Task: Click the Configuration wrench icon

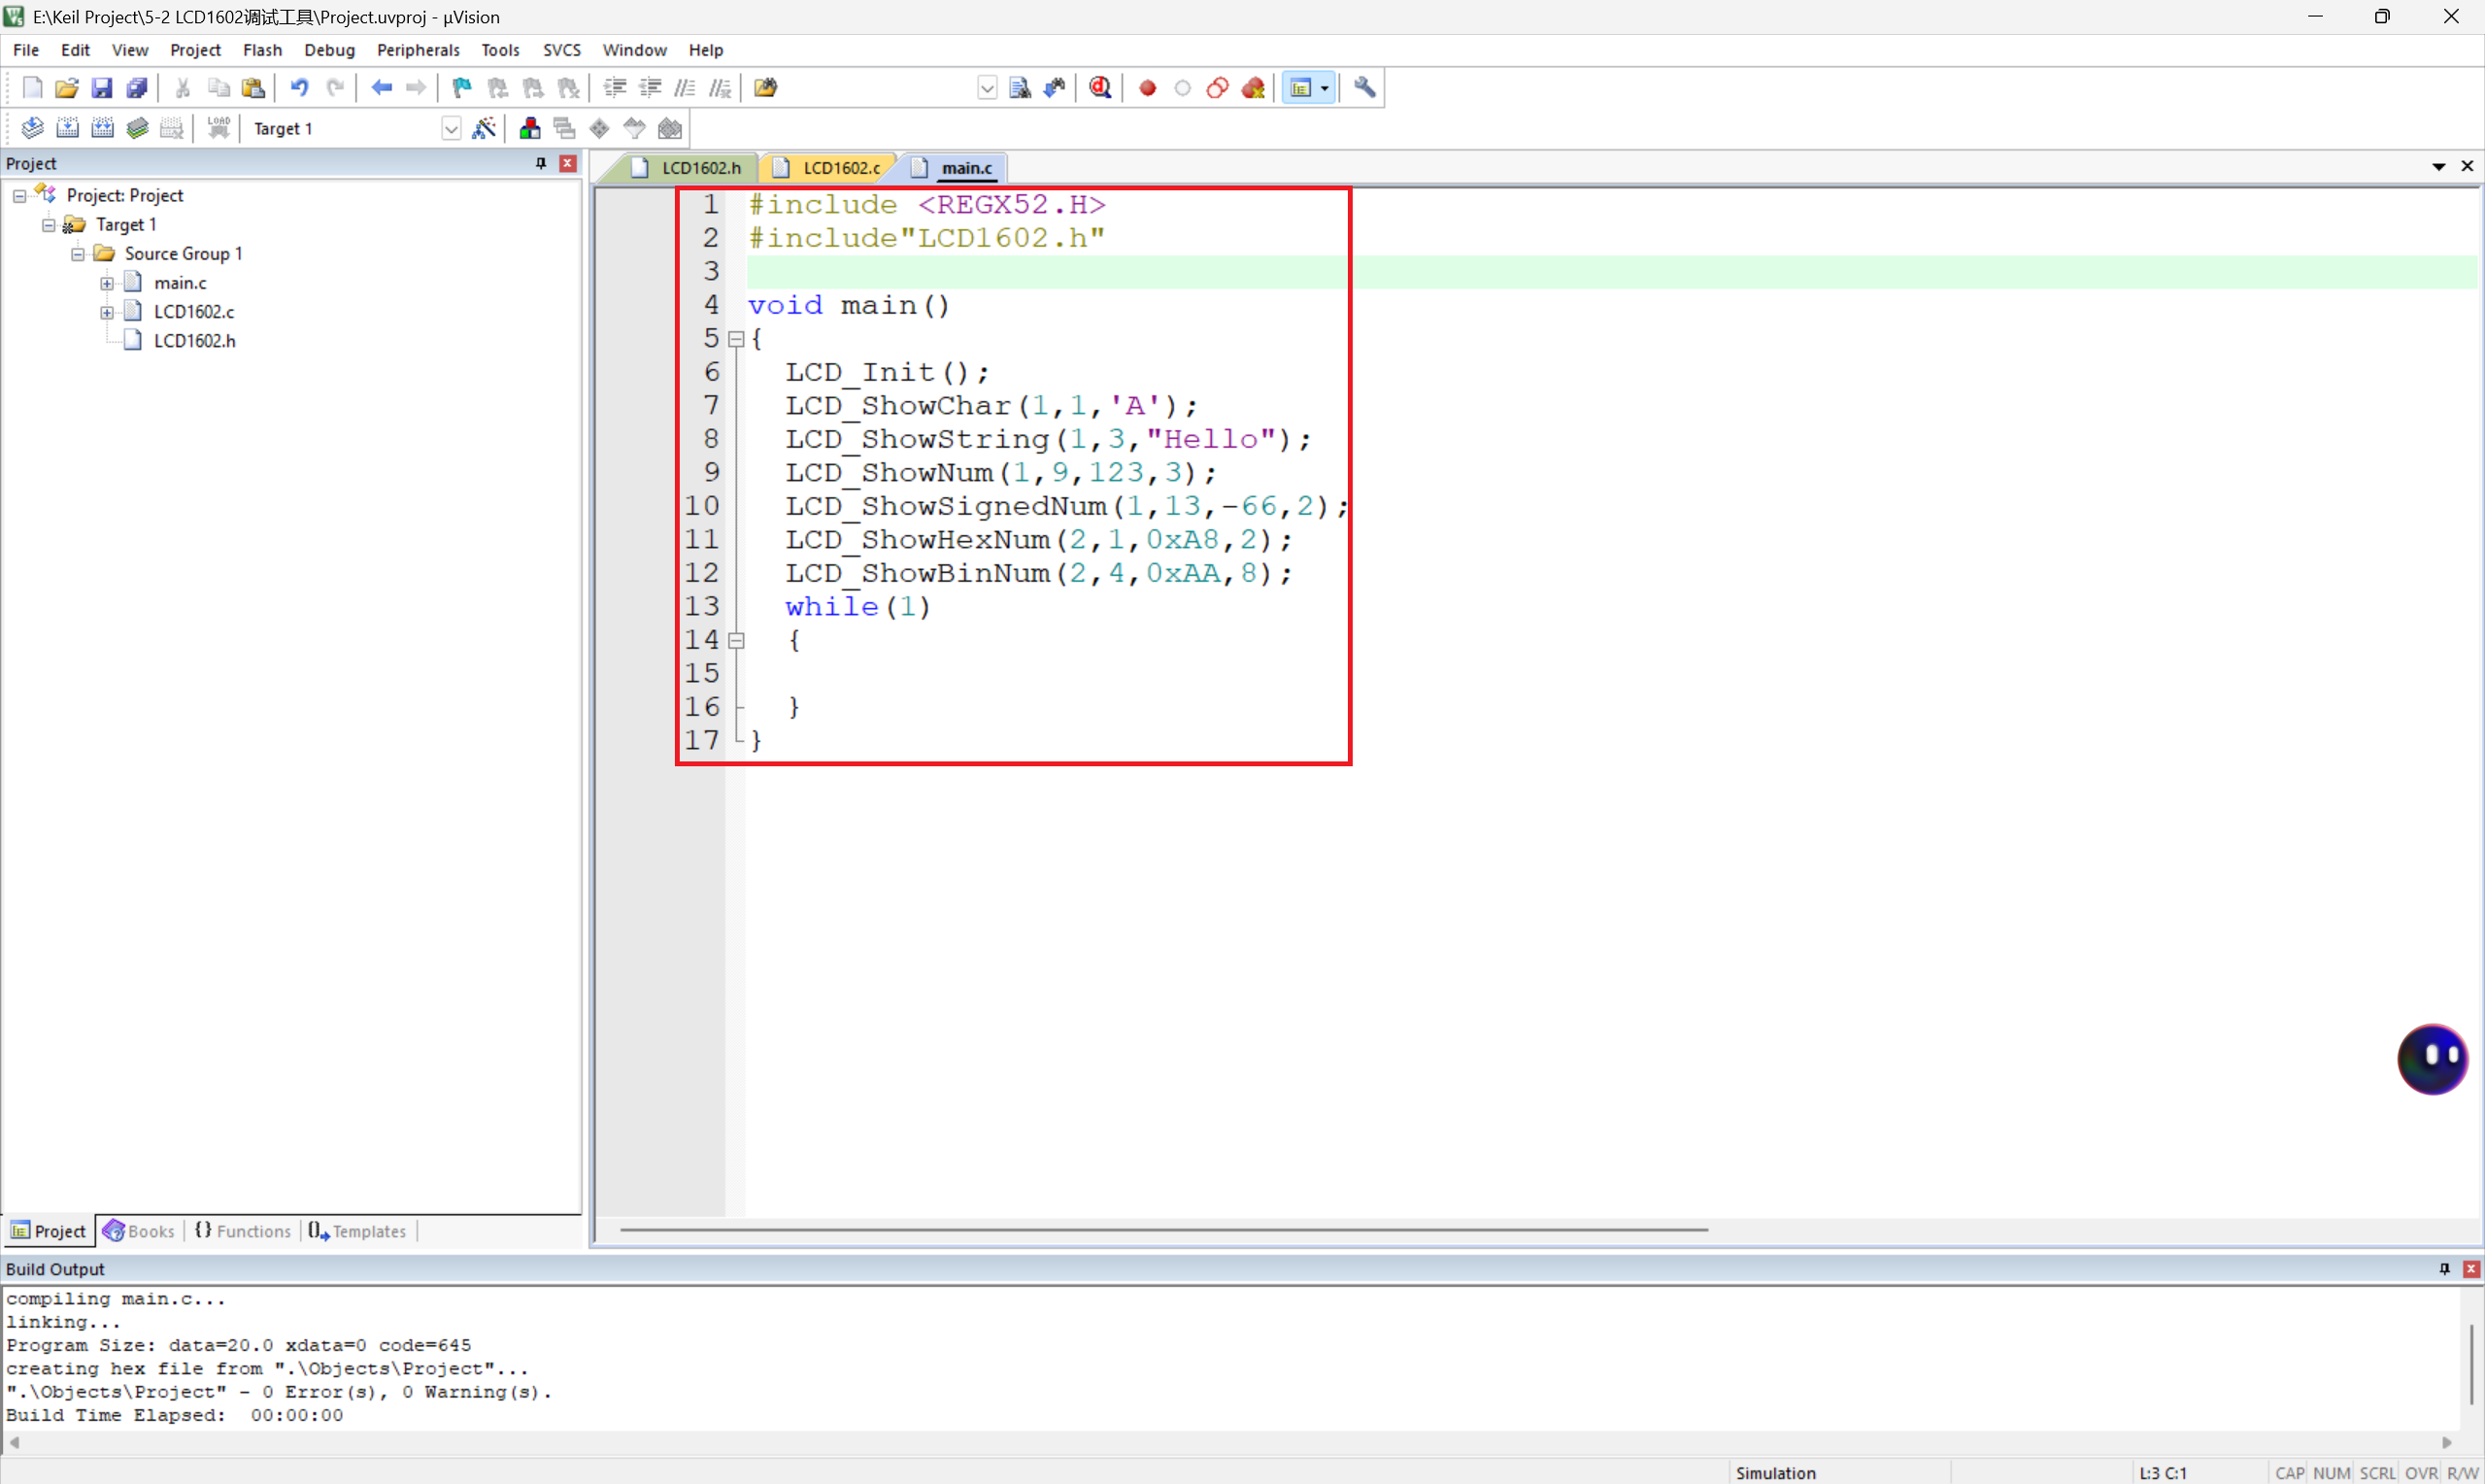Action: pyautogui.click(x=1364, y=88)
